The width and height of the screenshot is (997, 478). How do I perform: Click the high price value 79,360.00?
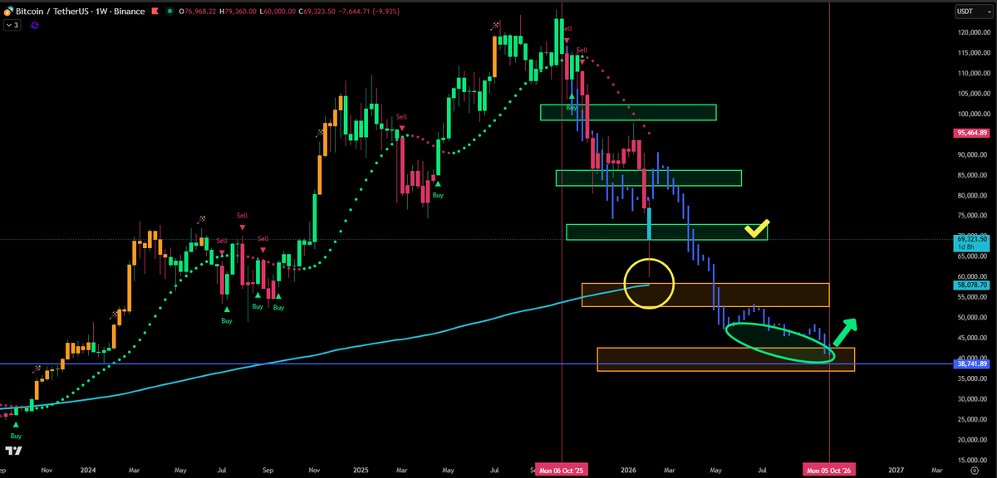(242, 12)
